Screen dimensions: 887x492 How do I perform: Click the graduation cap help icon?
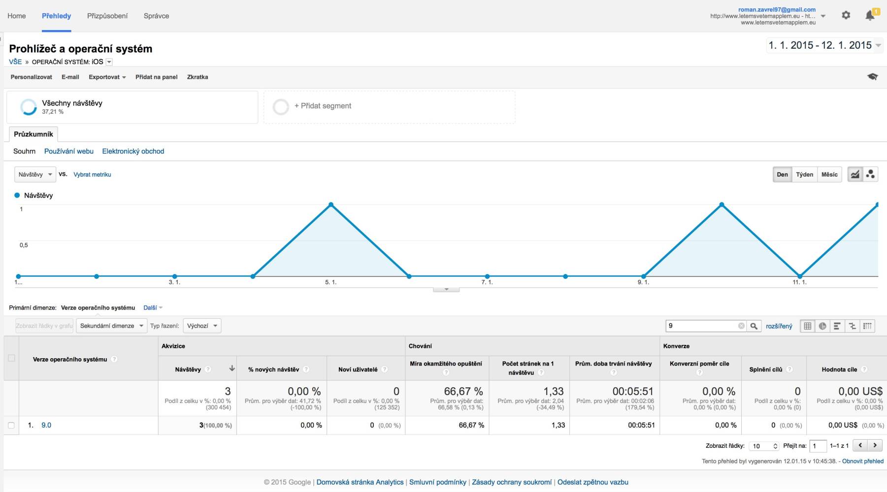click(x=872, y=77)
